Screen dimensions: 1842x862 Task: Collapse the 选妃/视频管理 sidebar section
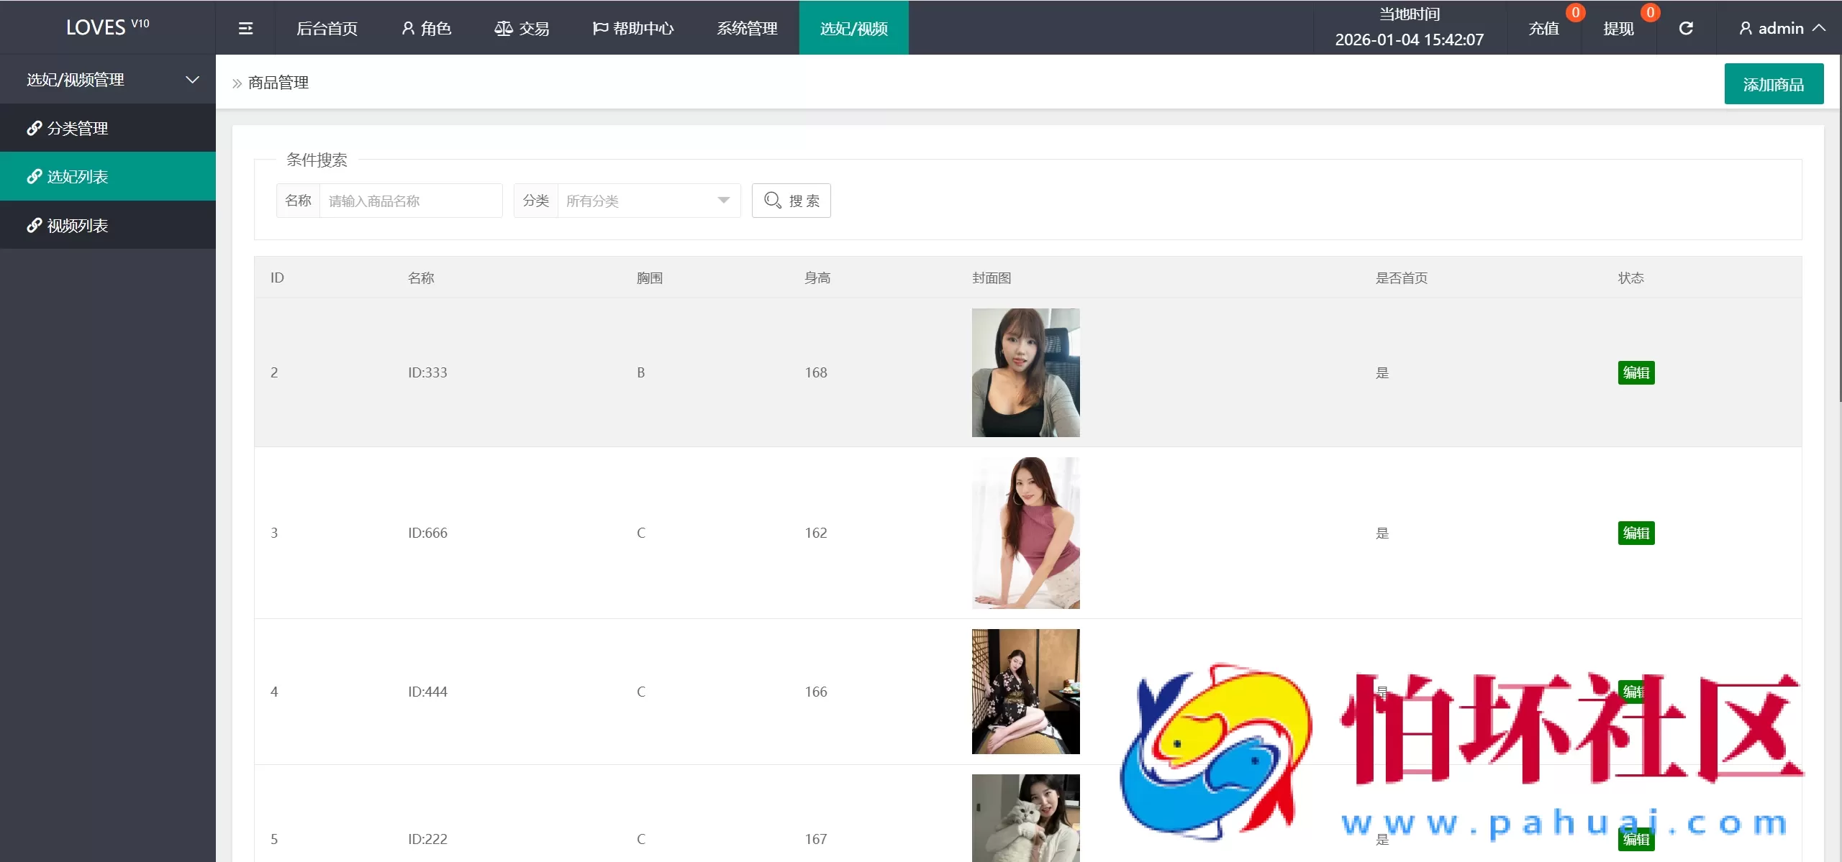(x=191, y=79)
